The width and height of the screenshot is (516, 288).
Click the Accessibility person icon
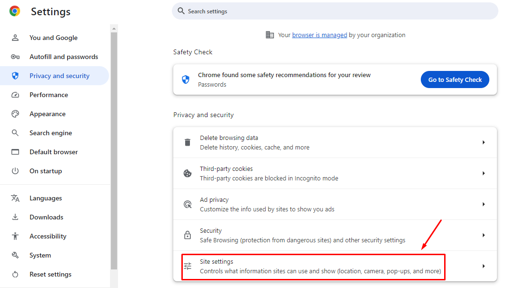(15, 236)
